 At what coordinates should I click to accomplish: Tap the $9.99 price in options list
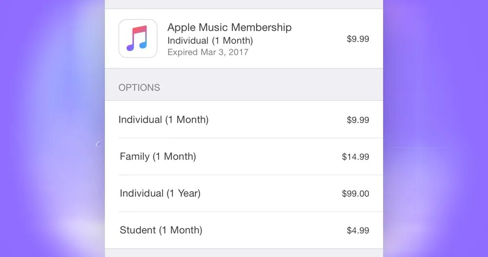tap(358, 120)
